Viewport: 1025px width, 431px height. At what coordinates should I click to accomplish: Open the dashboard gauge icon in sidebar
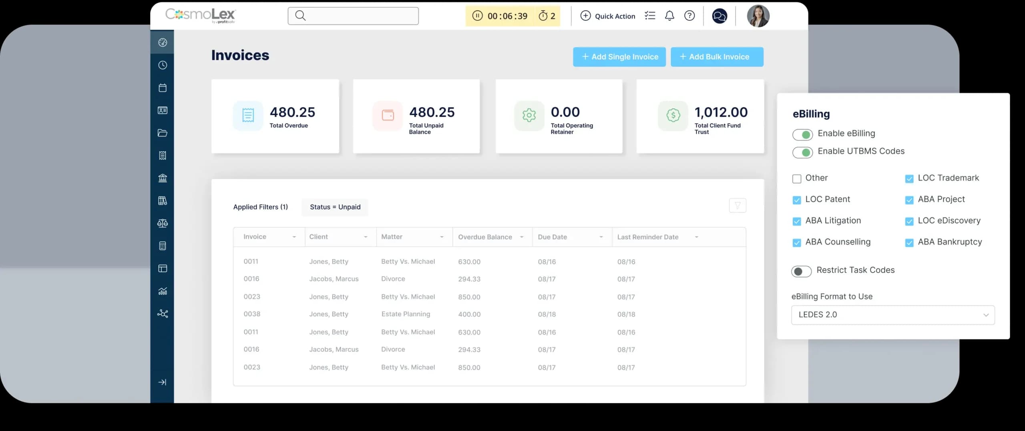(x=162, y=42)
